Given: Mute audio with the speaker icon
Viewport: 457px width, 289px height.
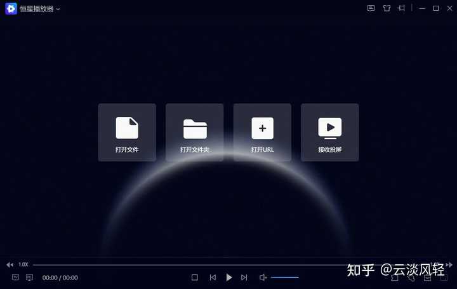Looking at the screenshot, I should [263, 278].
